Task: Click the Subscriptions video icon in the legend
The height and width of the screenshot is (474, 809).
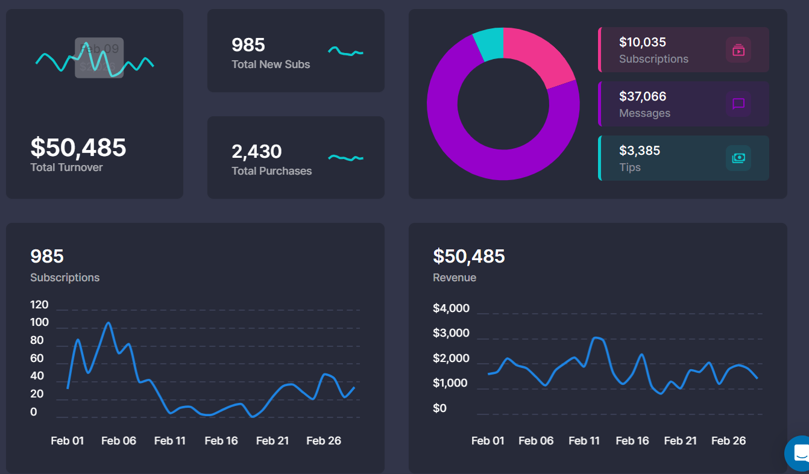Action: point(738,50)
